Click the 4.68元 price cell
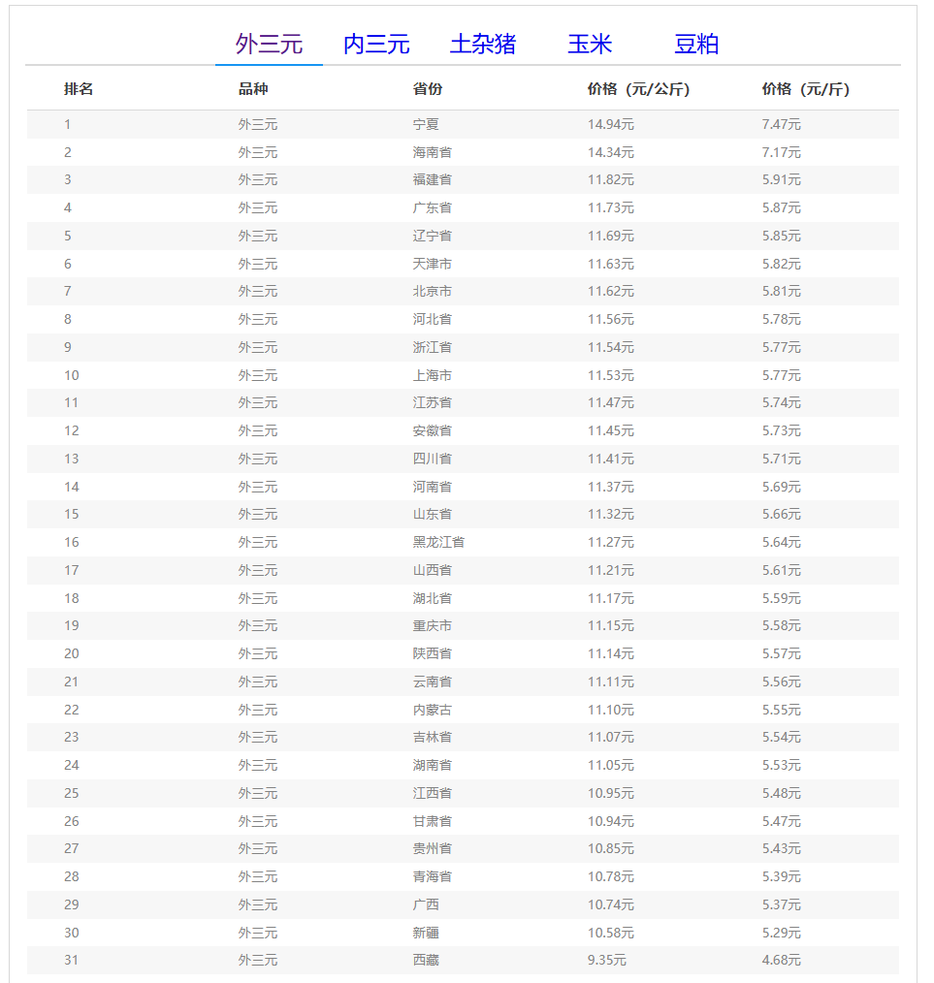 click(x=781, y=960)
